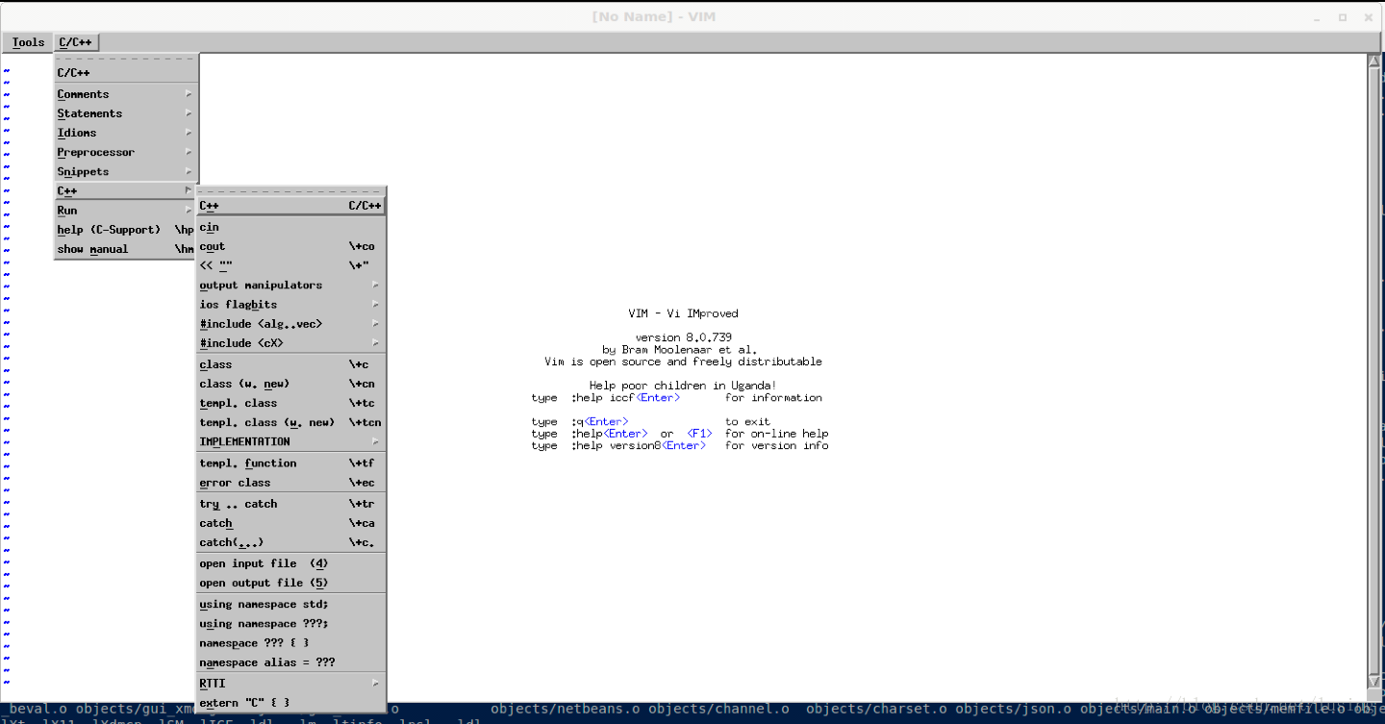1385x724 pixels.
Task: Expand the Run submenu
Action: click(126, 211)
